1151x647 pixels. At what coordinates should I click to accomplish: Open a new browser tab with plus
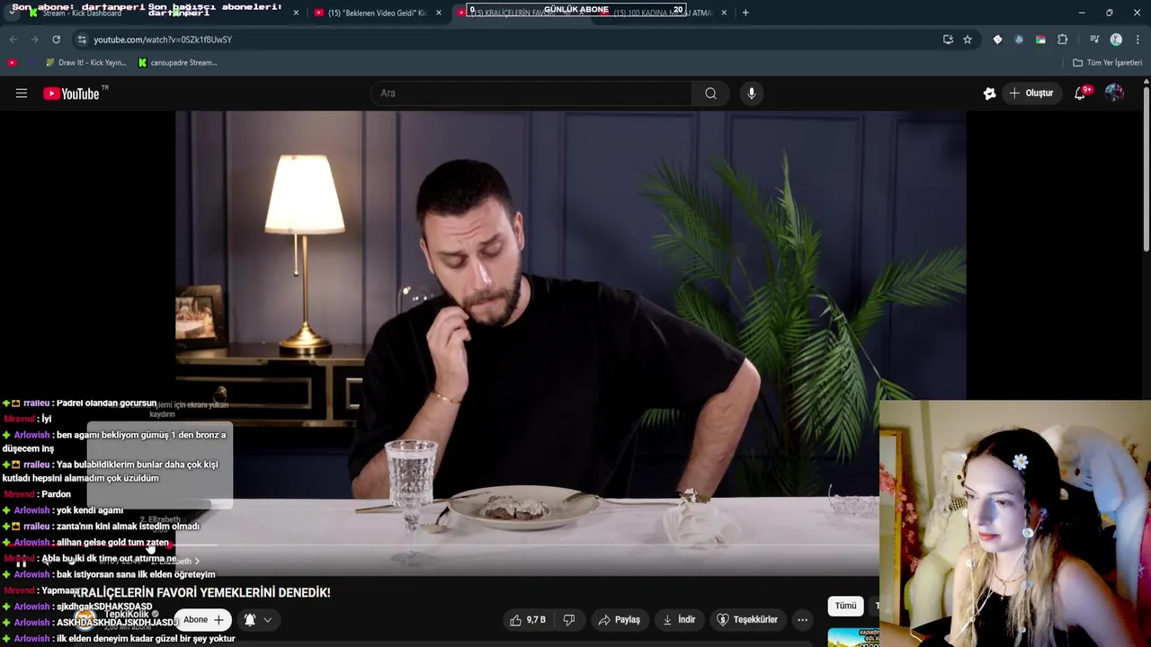[745, 13]
